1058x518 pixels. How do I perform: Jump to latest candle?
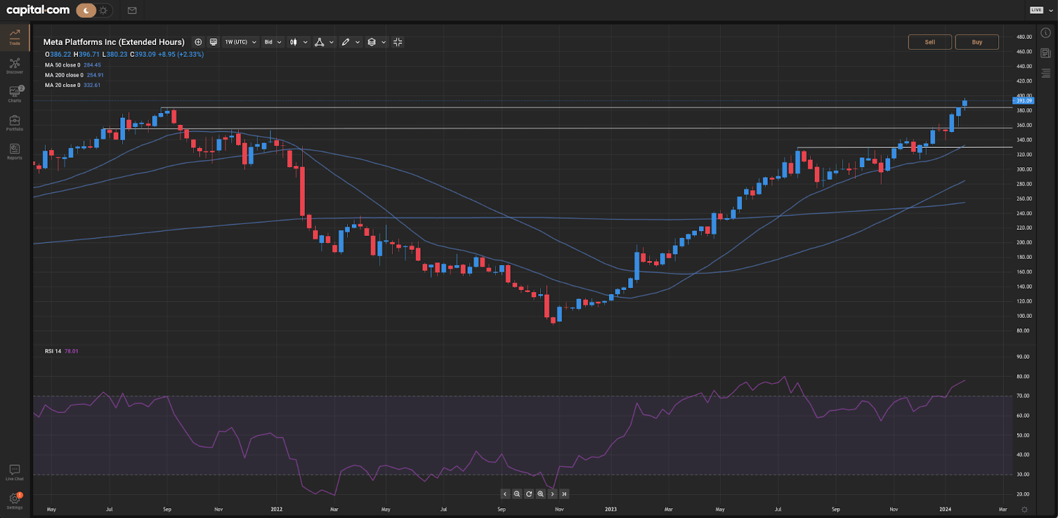point(564,494)
